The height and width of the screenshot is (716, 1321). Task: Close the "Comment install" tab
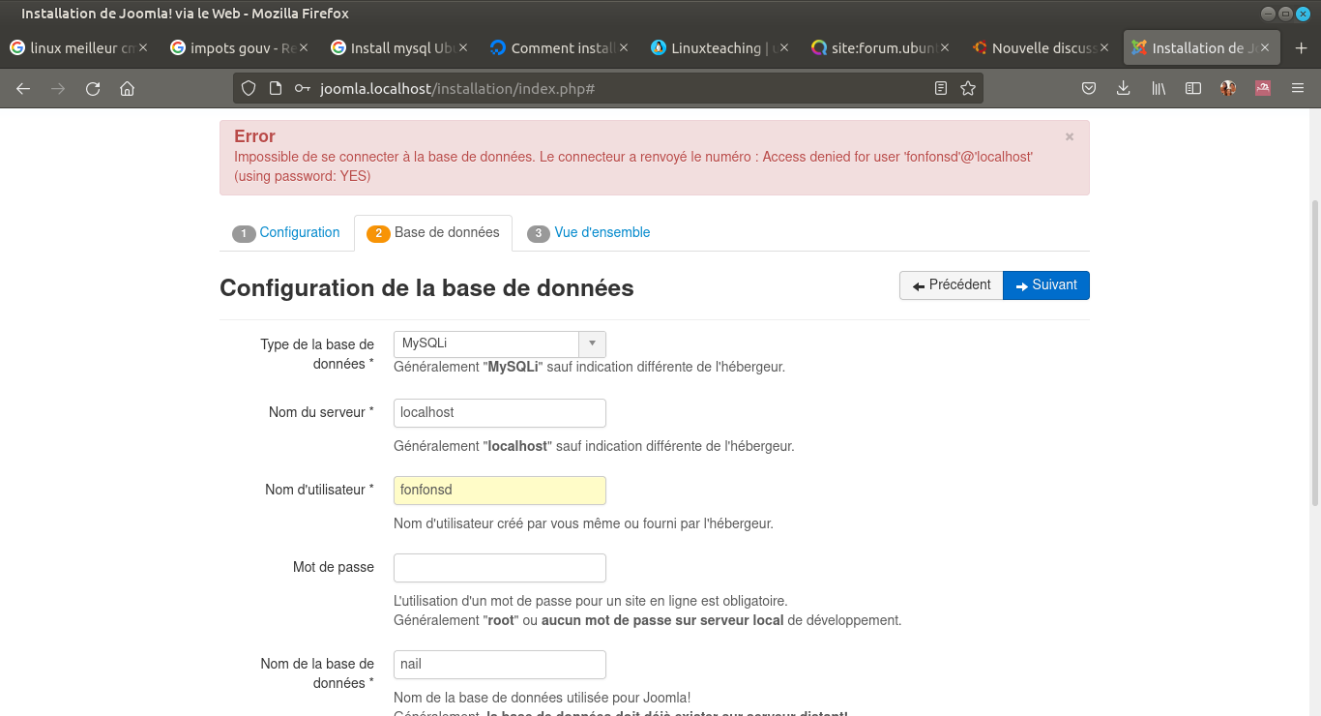coord(624,47)
